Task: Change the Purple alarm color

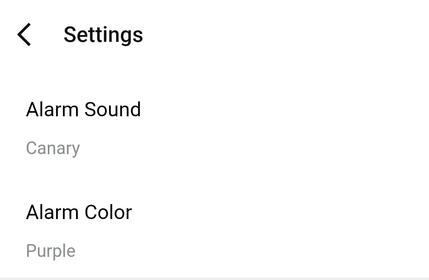Action: 51,251
